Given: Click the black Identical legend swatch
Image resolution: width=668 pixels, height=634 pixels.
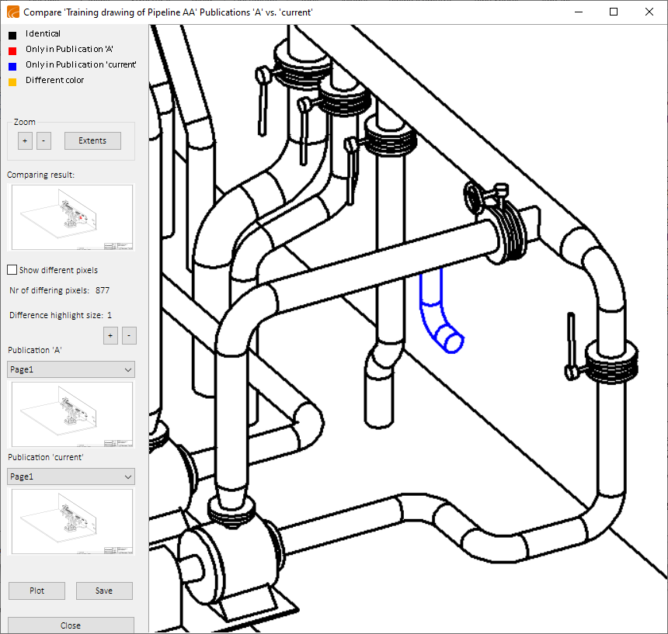Looking at the screenshot, I should (12, 34).
